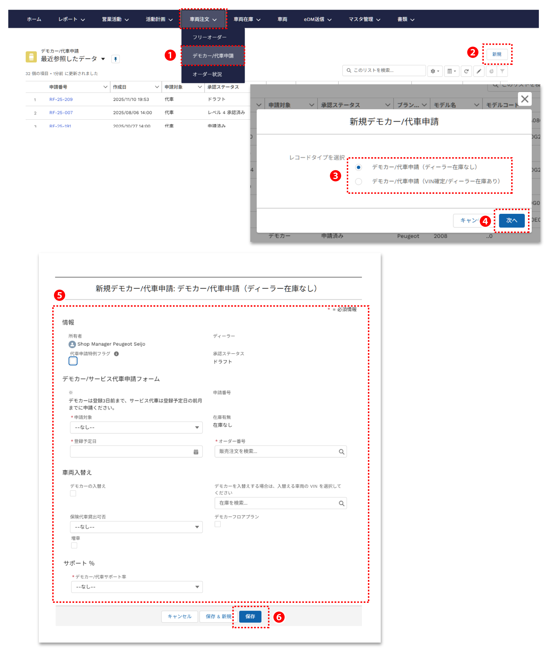Open calendar picker for 登録予定日
548x654 pixels.
(x=196, y=452)
